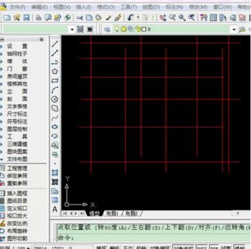Open the 格式(O) menu

[x=106, y=7]
